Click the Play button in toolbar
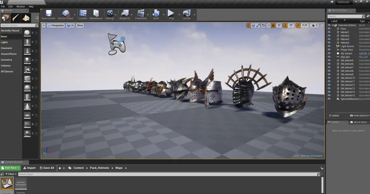 tap(171, 15)
